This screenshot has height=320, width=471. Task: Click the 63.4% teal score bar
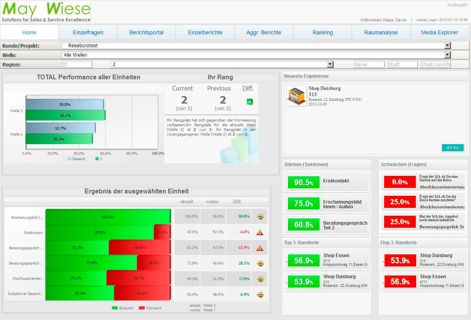pos(453,148)
